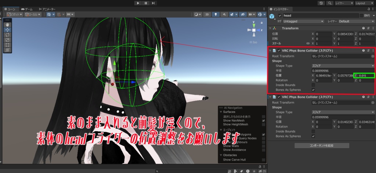
Task: Open second VRC Phys Bone Collider kebab menu
Action: click(x=373, y=97)
